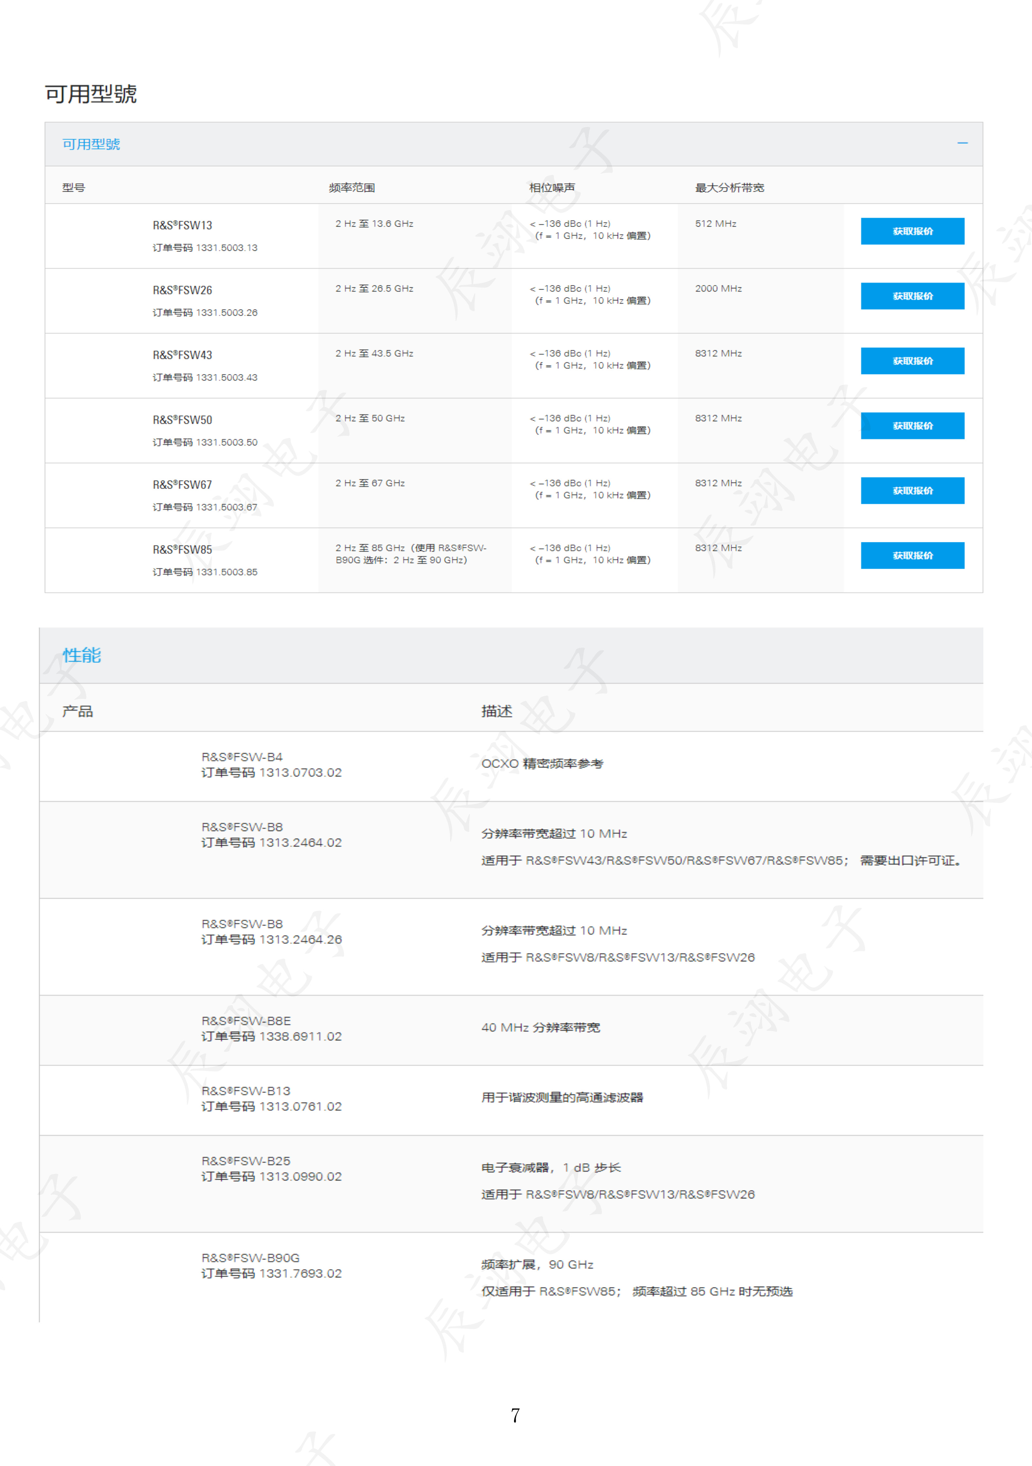
Task: Select option R&S®FSW-B4
Action: (x=242, y=757)
